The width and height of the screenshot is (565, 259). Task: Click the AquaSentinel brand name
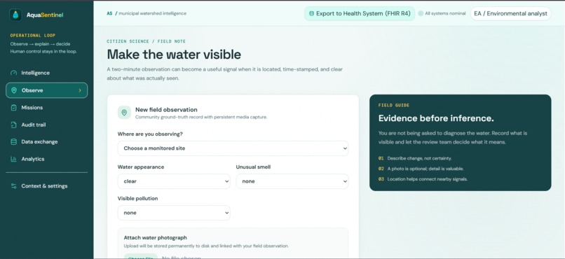click(45, 15)
